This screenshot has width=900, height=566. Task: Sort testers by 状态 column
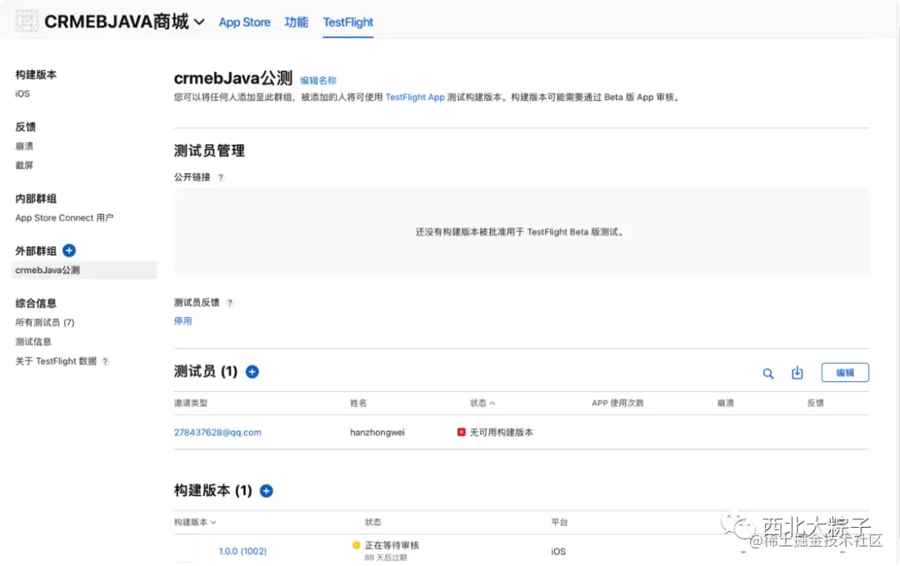[482, 403]
